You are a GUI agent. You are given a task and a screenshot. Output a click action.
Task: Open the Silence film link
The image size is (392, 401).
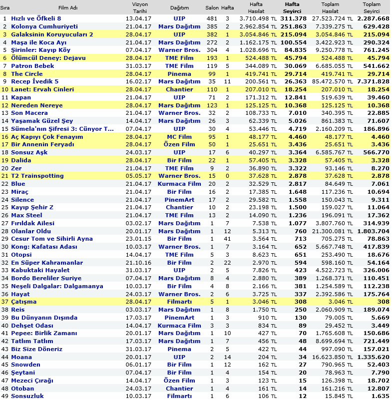point(22,200)
